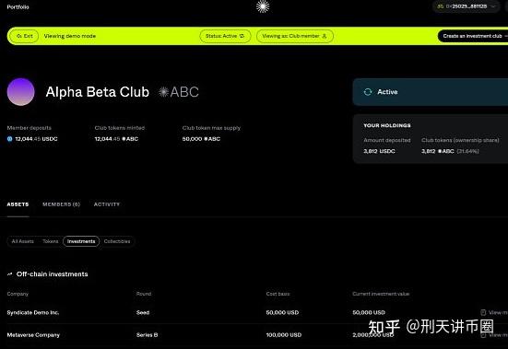This screenshot has width=508, height=349.
Task: Switch the Viewing as Club member toggle
Action: click(x=295, y=36)
